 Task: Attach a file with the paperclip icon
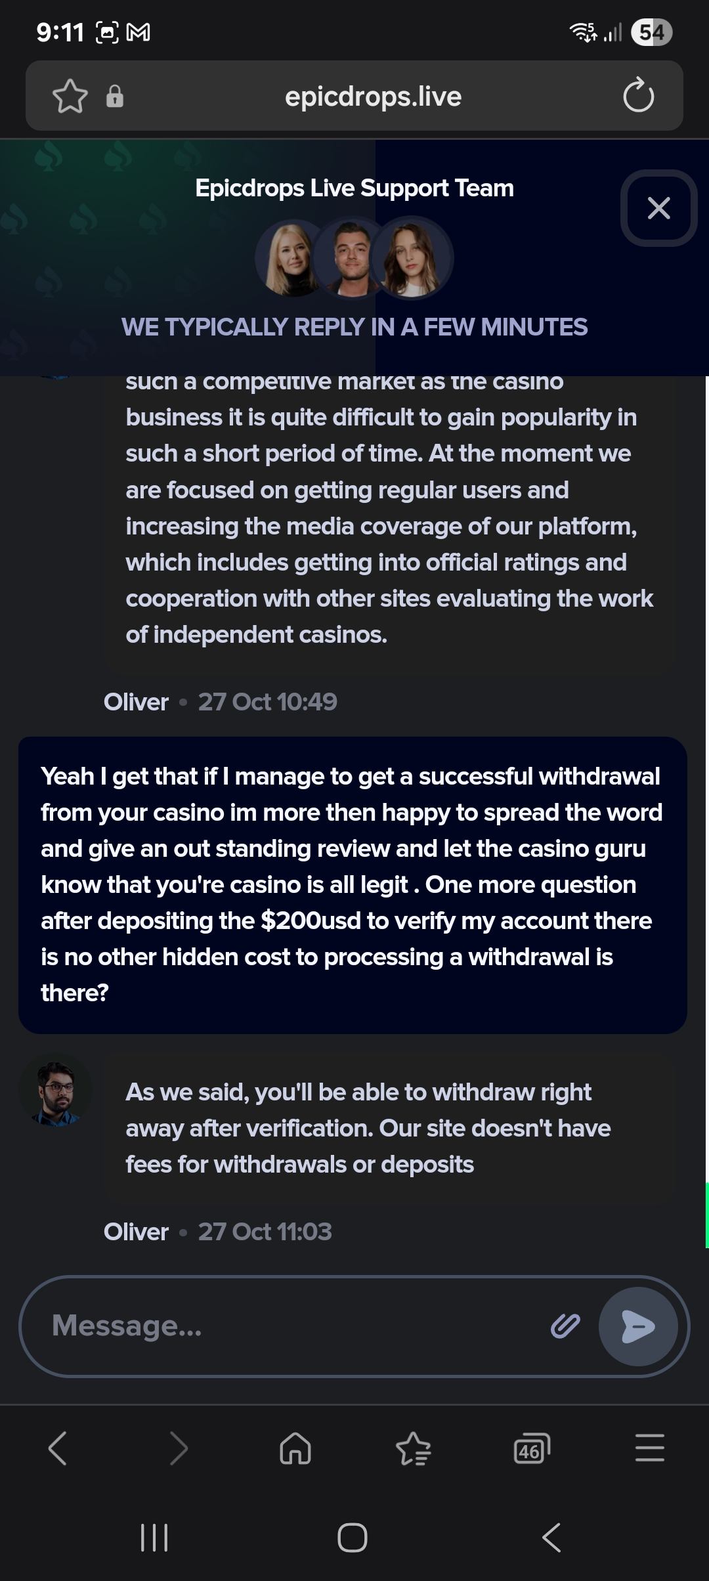(x=565, y=1326)
